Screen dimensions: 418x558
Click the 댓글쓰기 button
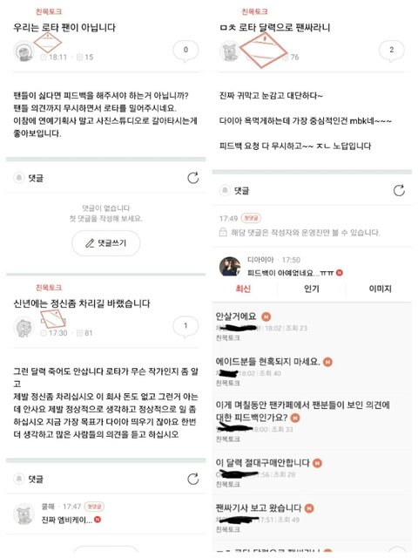coord(106,243)
